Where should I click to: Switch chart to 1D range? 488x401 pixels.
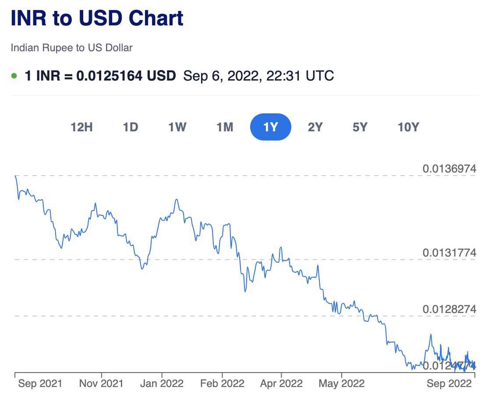pos(130,127)
